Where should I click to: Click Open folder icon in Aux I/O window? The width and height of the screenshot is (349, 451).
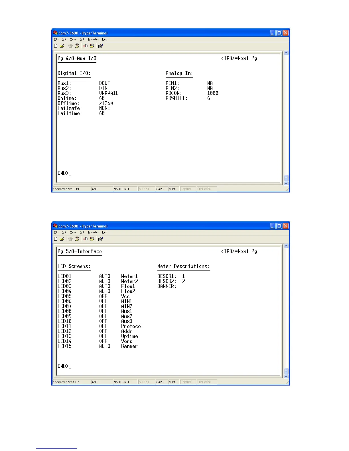pos(62,46)
